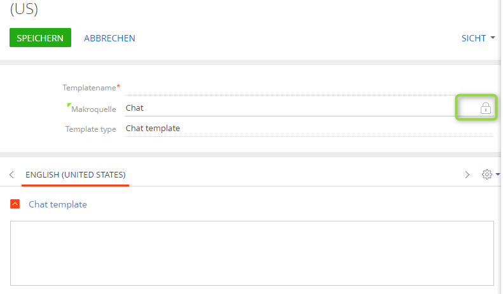Image resolution: width=503 pixels, height=294 pixels.
Task: Click the Chat template section heading
Action: pos(58,204)
